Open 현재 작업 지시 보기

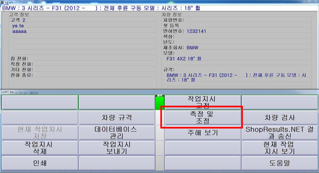pos(280,148)
